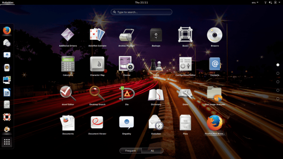This screenshot has height=159, width=283.
Task: Go to the third app page dot
Action: [278, 82]
